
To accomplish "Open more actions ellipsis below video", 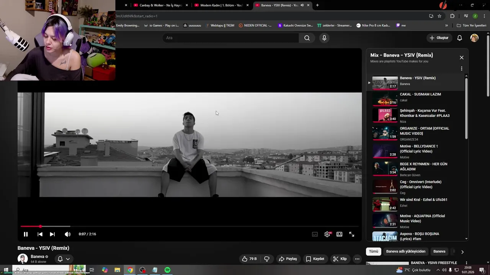I will click(357, 259).
